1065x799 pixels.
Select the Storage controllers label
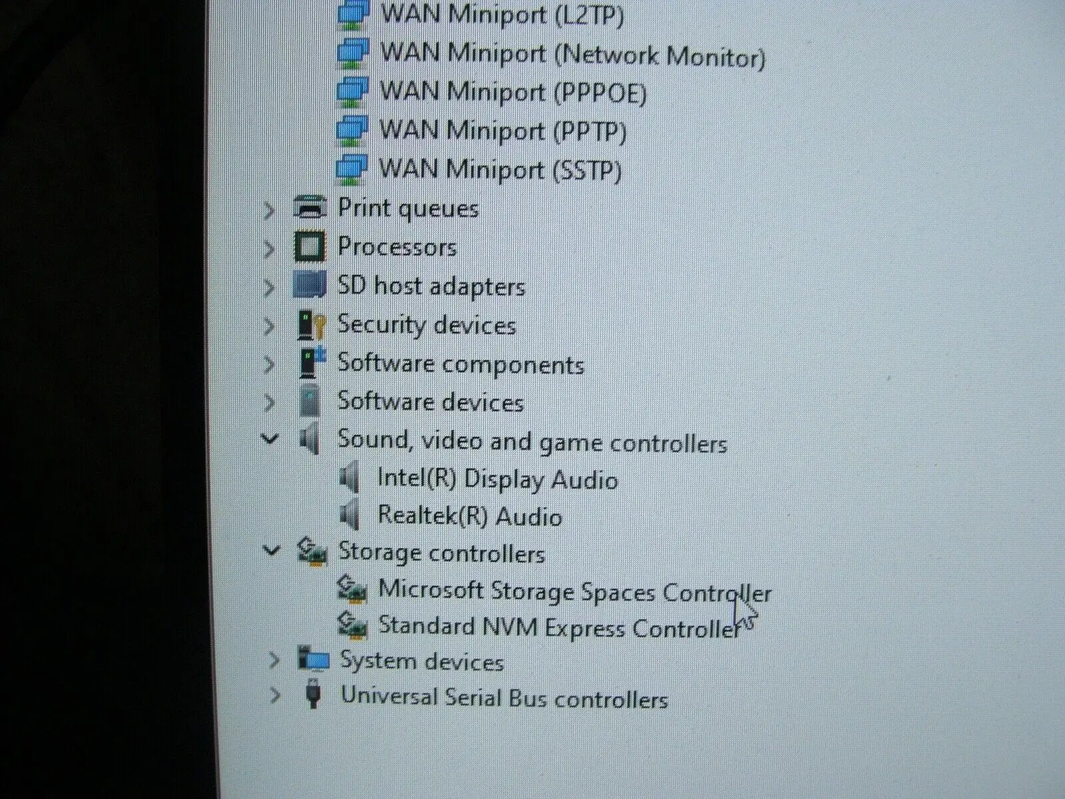click(x=441, y=553)
